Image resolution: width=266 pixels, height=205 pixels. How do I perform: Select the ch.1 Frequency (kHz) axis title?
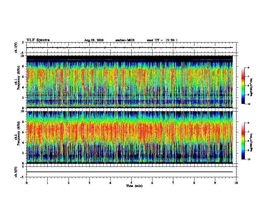17,78
